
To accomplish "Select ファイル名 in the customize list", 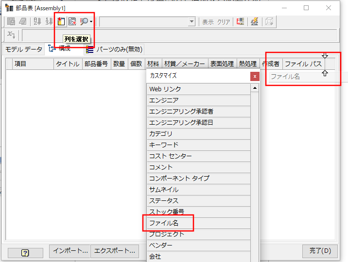I will [x=199, y=223].
